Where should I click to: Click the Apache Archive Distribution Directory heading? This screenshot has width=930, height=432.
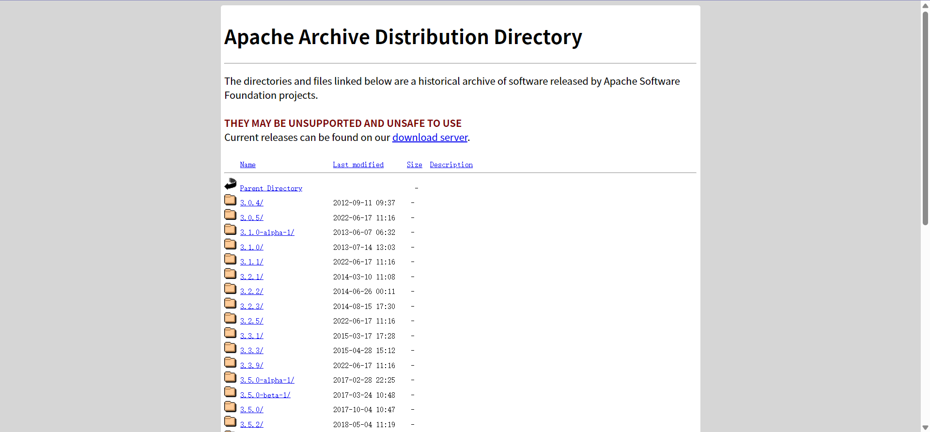[x=403, y=37]
